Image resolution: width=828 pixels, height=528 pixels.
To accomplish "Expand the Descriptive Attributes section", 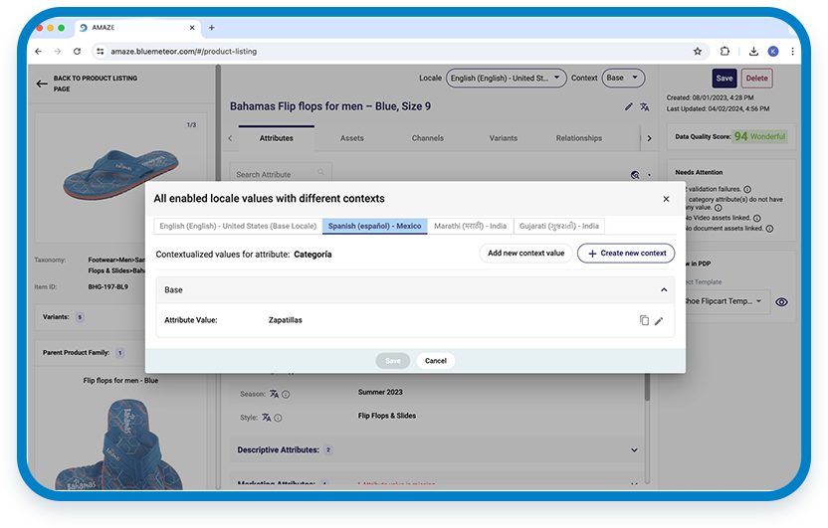I will 634,449.
